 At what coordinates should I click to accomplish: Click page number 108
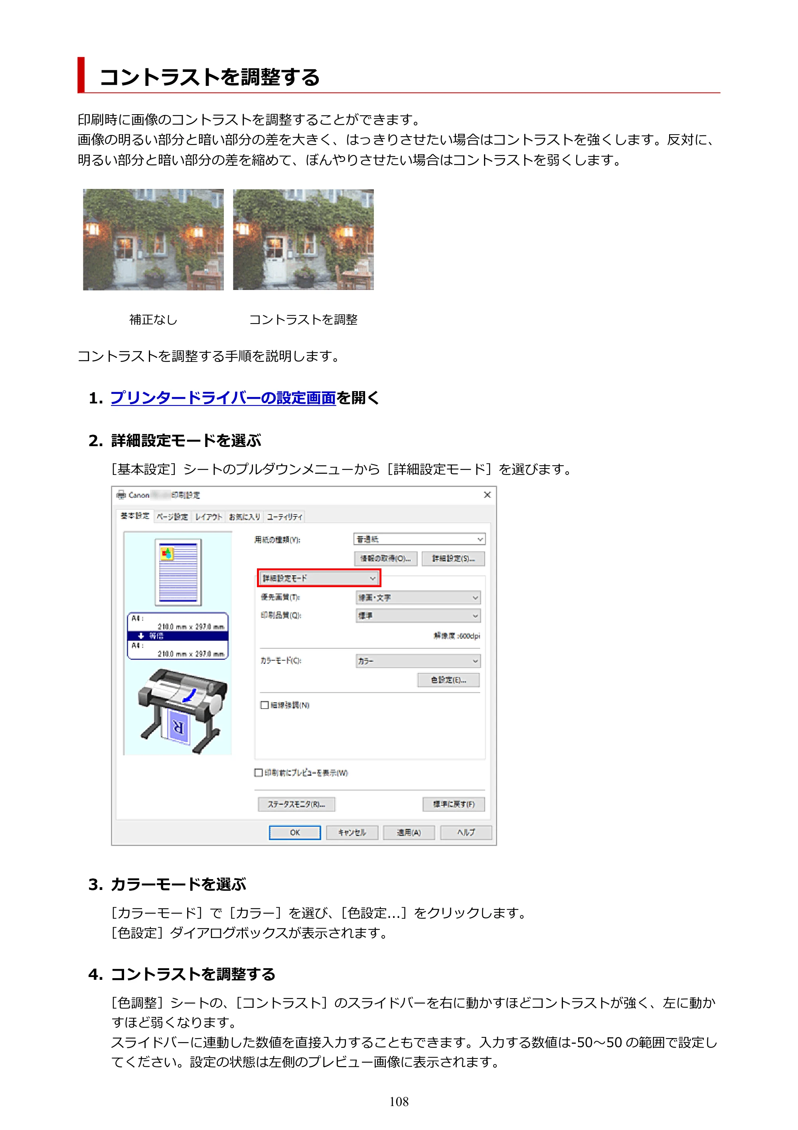point(399,1102)
